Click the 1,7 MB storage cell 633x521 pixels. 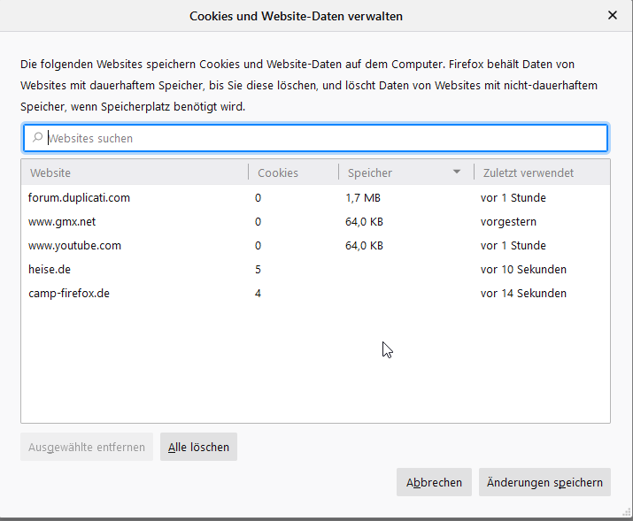364,197
